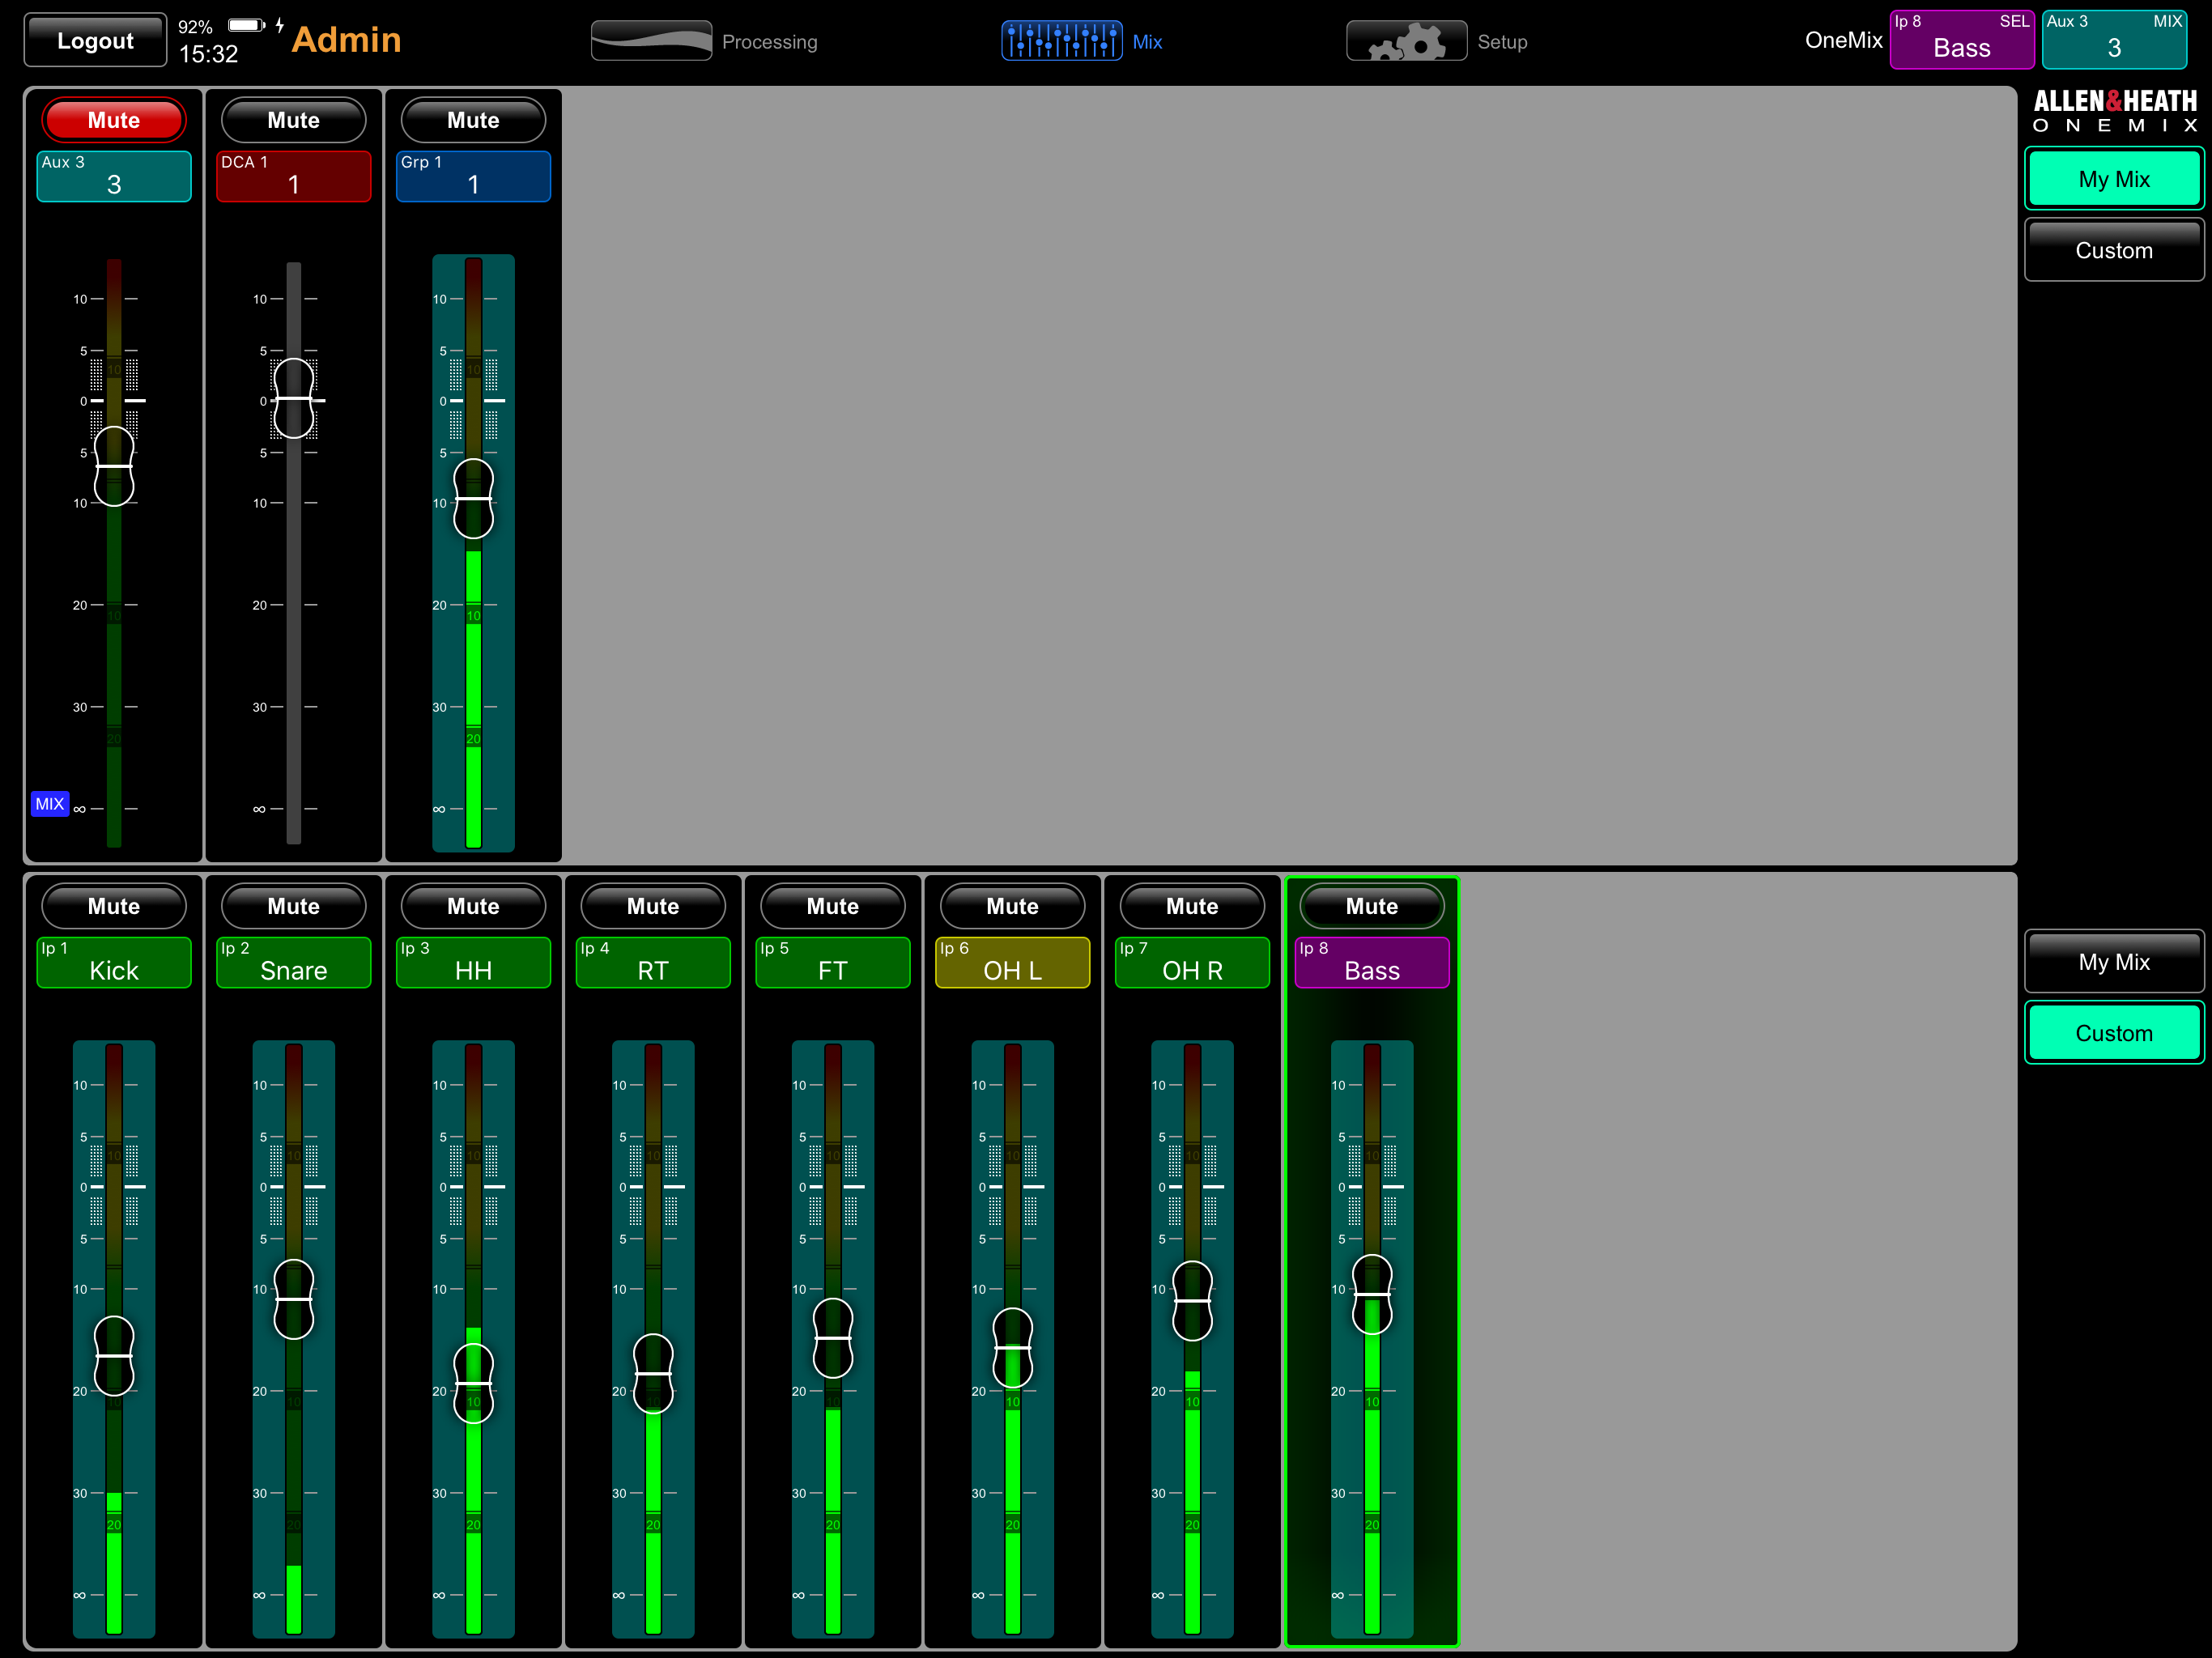Toggle Mute on DCA 1 strip
The height and width of the screenshot is (1658, 2212).
click(x=293, y=120)
